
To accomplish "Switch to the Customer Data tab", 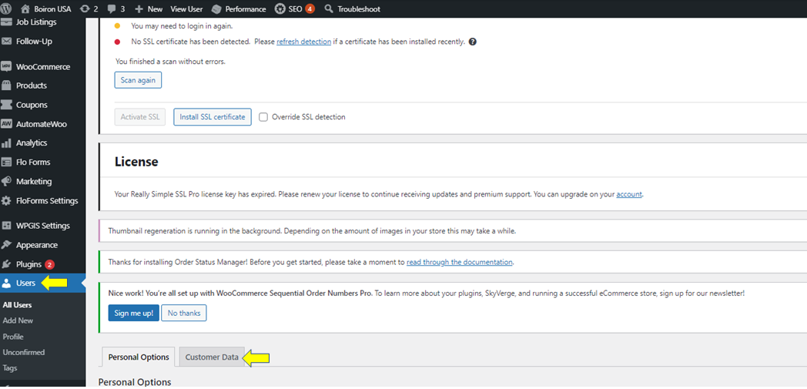I will [212, 357].
